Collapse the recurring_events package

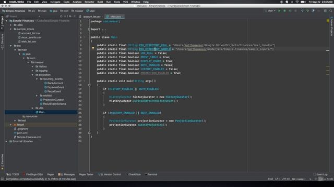pyautogui.click(x=37, y=79)
